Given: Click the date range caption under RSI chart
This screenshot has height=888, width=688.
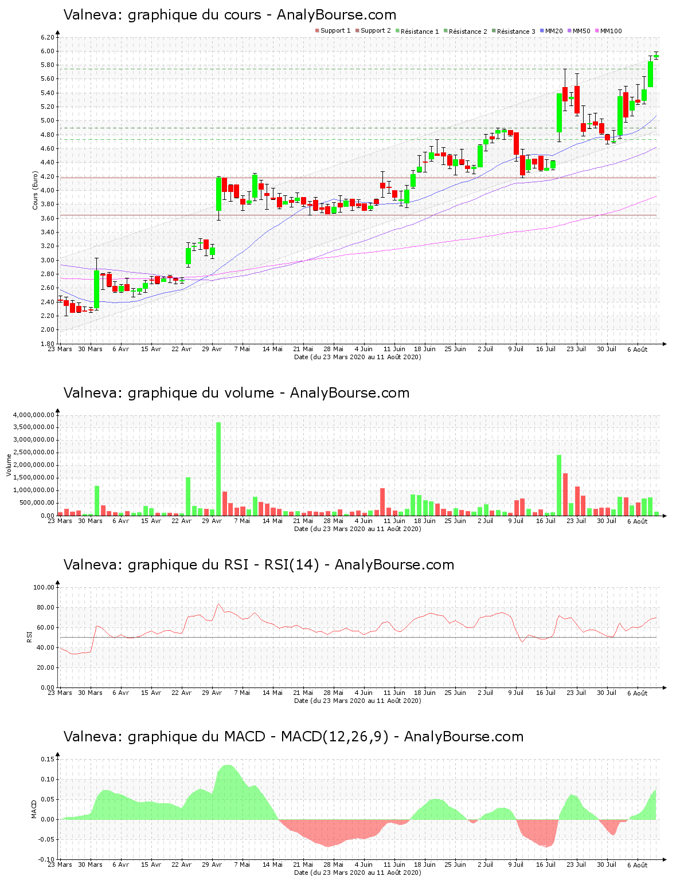Looking at the screenshot, I should 358,701.
